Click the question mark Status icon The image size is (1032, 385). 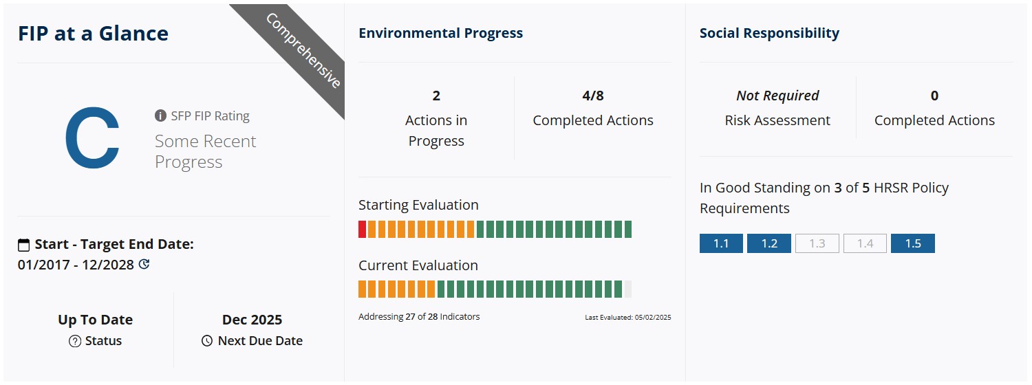[75, 341]
